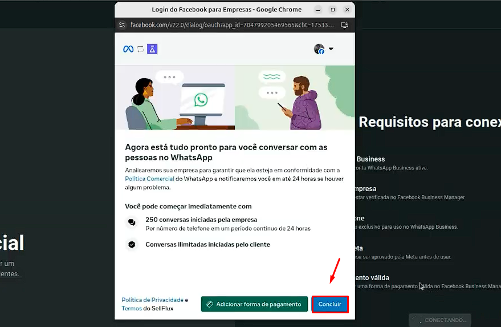Click the CONECTANDO... button in background

(x=441, y=320)
